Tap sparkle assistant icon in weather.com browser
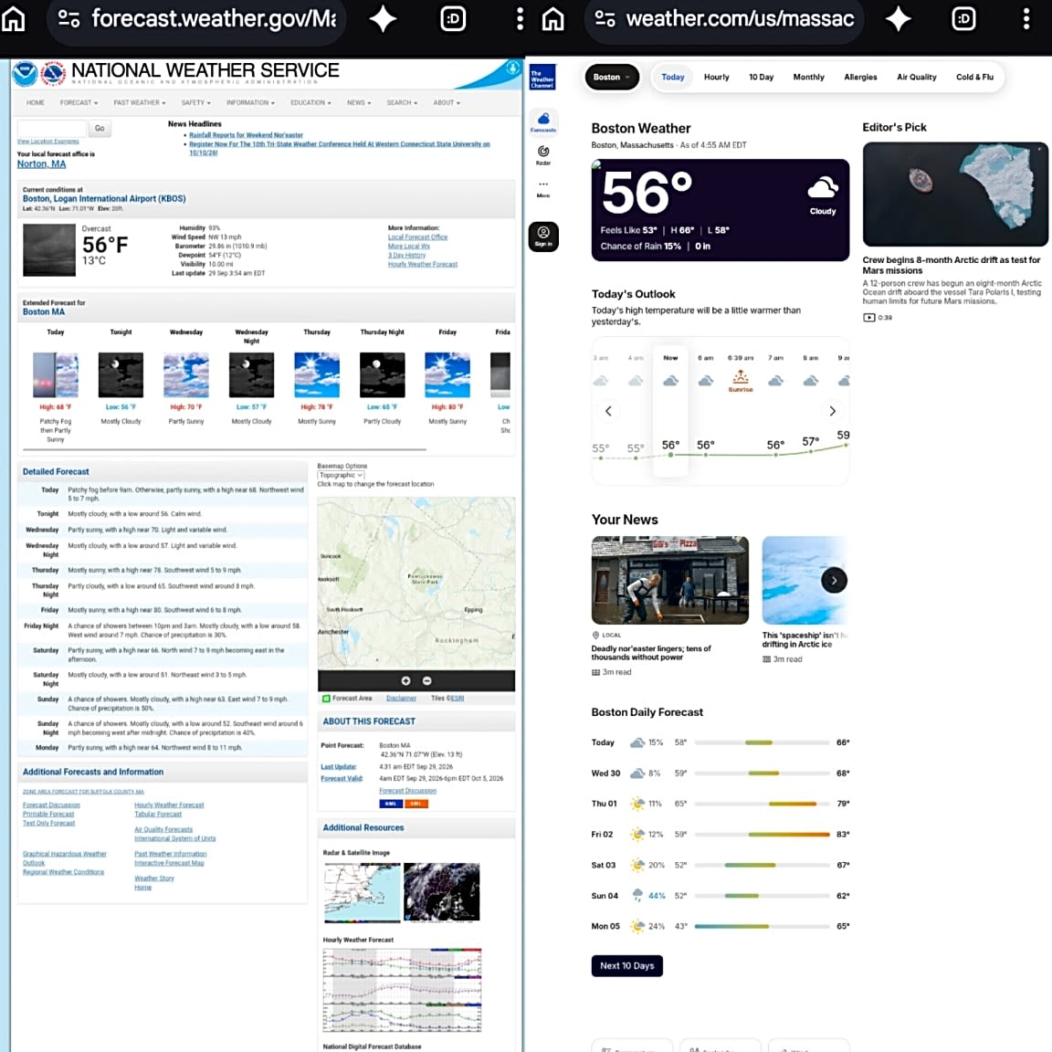The image size is (1052, 1052). coord(899,19)
